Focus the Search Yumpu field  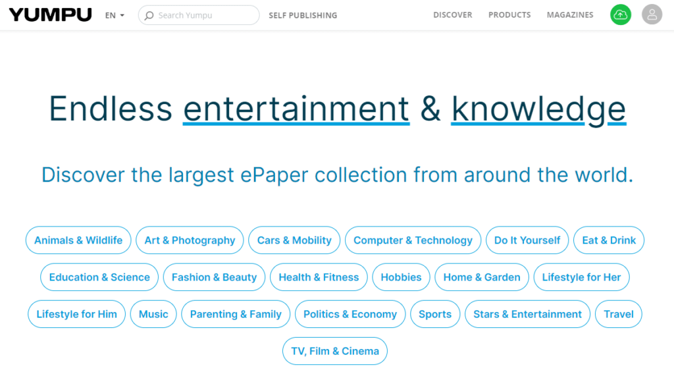point(199,15)
